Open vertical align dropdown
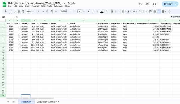Viewport: 180px width, 104px height. [129, 11]
